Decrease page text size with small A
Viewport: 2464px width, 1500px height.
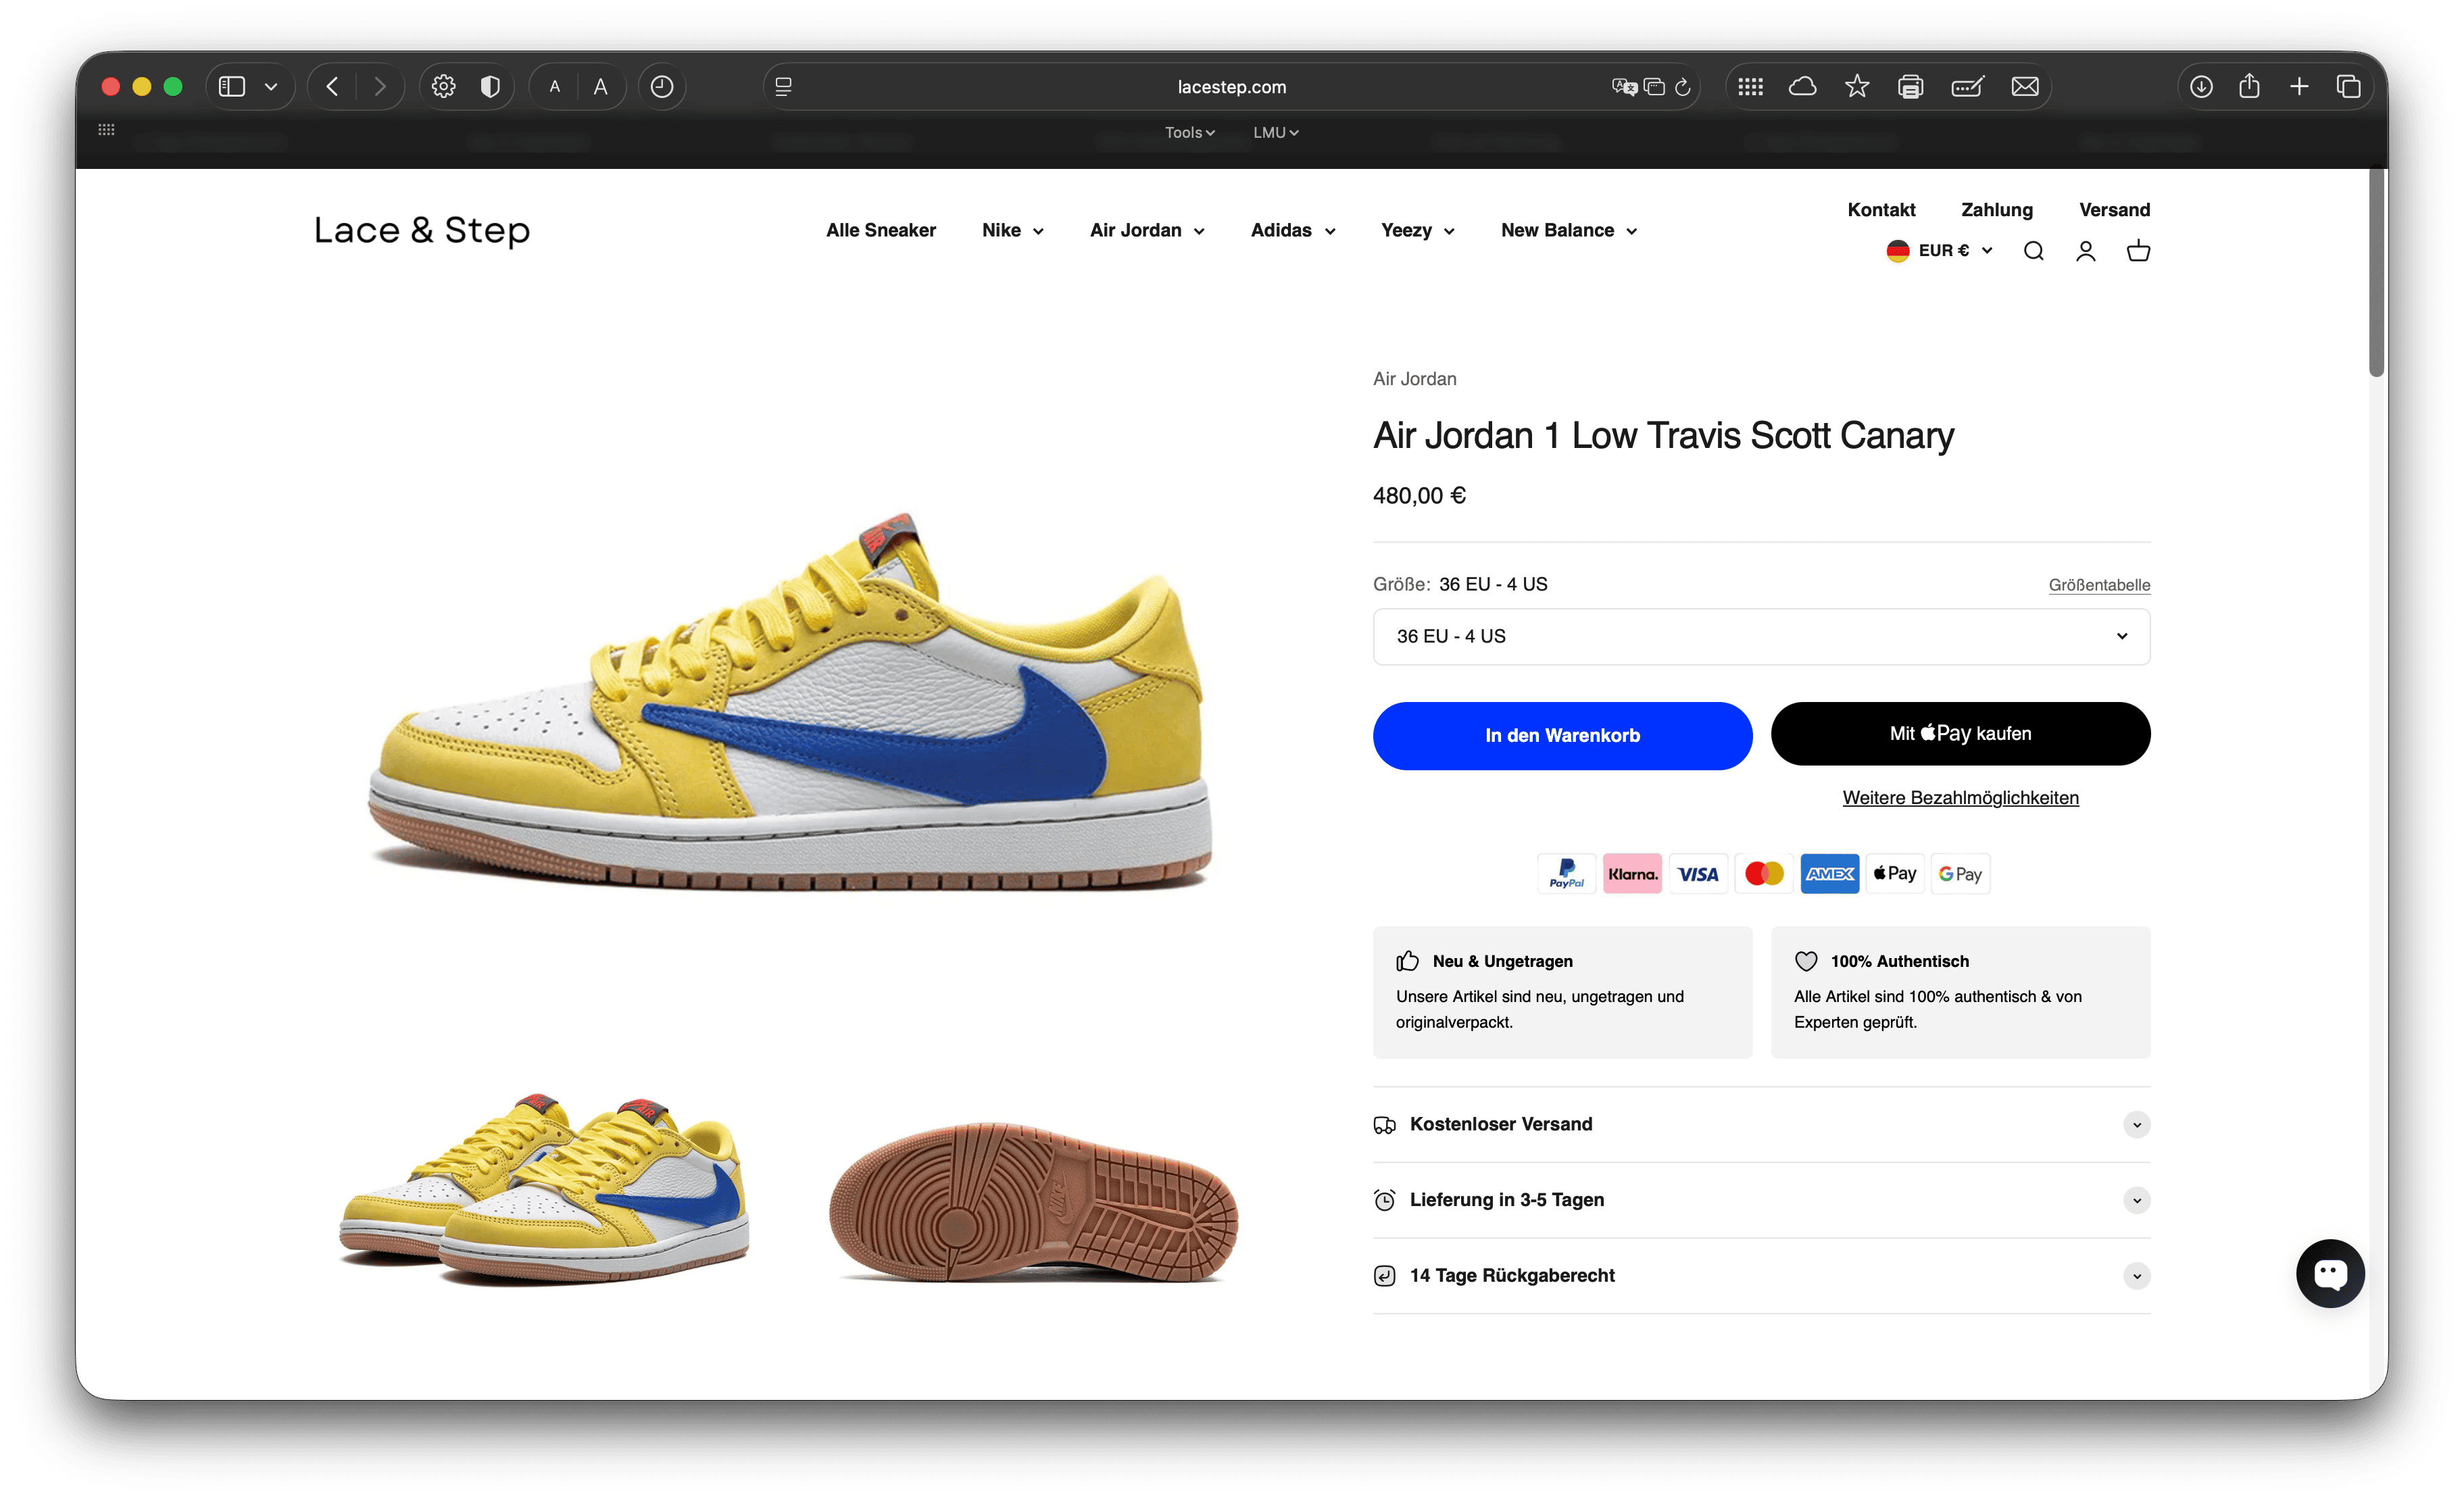pyautogui.click(x=555, y=87)
